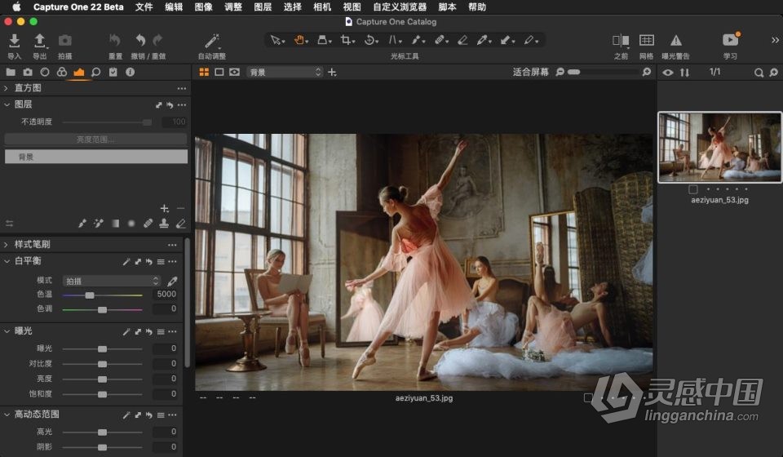Viewport: 783px width, 457px height.
Task: Open the 图层 menu in menu bar
Action: (263, 7)
